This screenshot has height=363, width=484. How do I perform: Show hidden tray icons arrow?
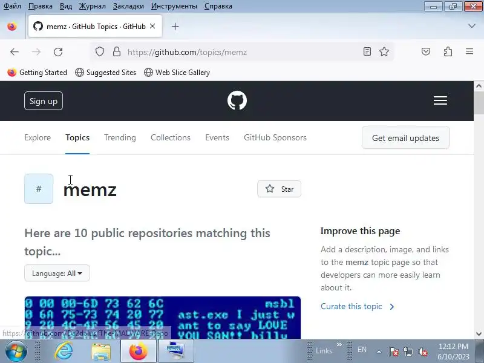(379, 352)
